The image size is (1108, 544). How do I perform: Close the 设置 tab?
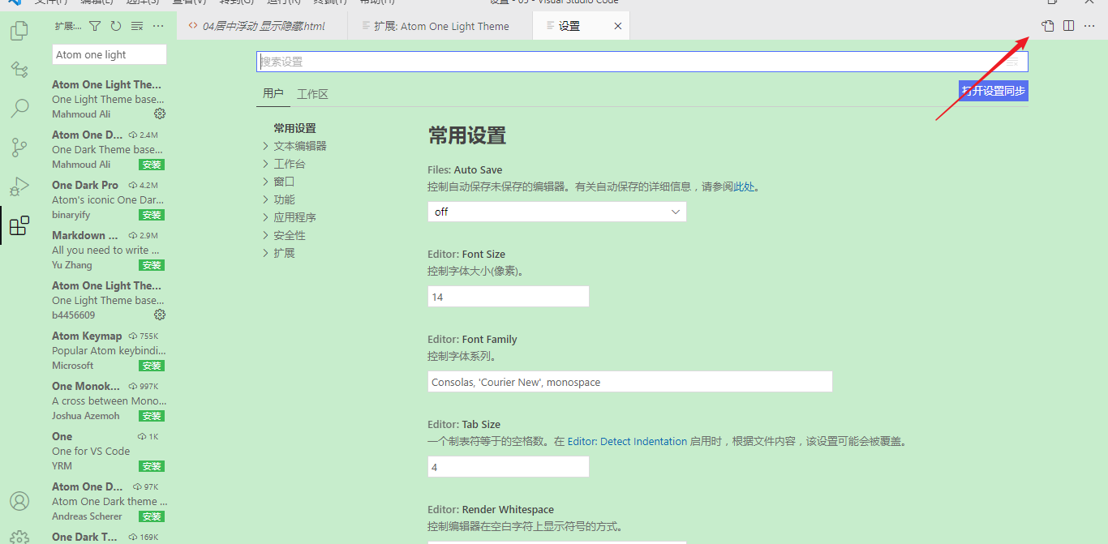pyautogui.click(x=618, y=26)
